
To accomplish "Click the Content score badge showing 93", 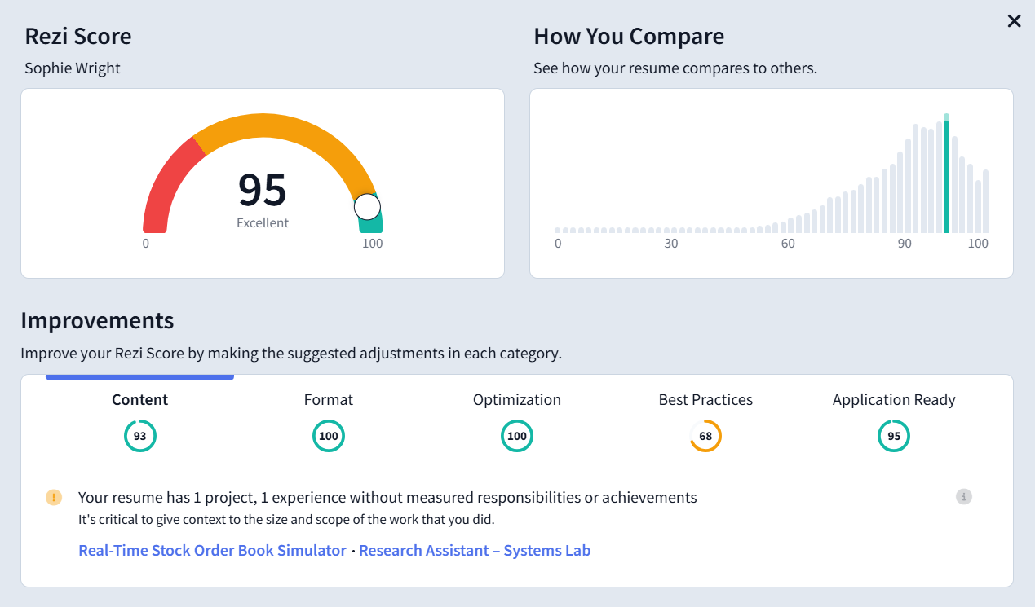I will pyautogui.click(x=139, y=436).
